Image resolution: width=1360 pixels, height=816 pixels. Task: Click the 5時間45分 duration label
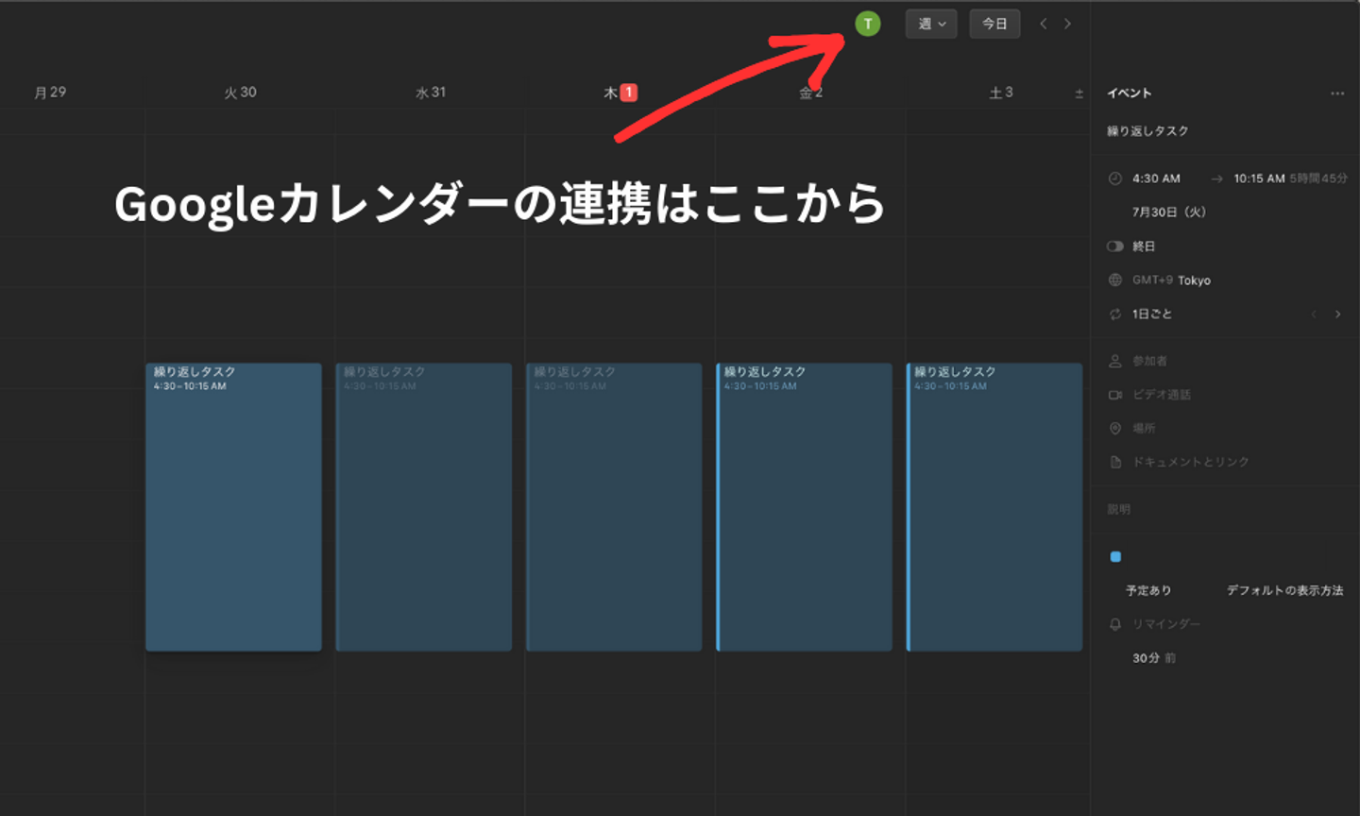[x=1318, y=178]
